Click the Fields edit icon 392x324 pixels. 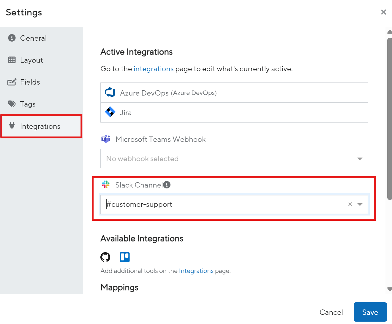pyautogui.click(x=11, y=82)
